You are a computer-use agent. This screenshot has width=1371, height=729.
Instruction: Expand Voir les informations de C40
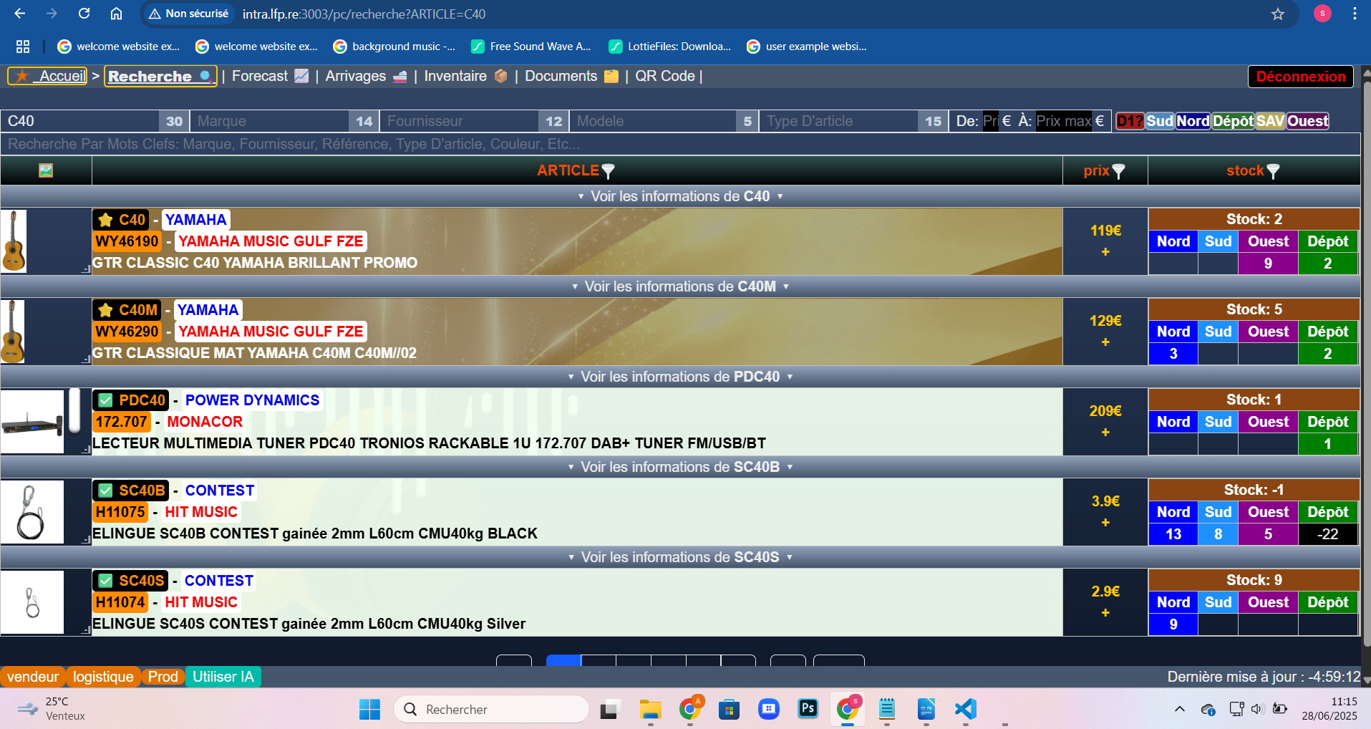[x=679, y=196]
